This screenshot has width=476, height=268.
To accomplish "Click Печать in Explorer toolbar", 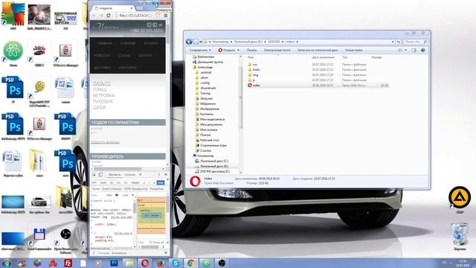I will click(251, 50).
